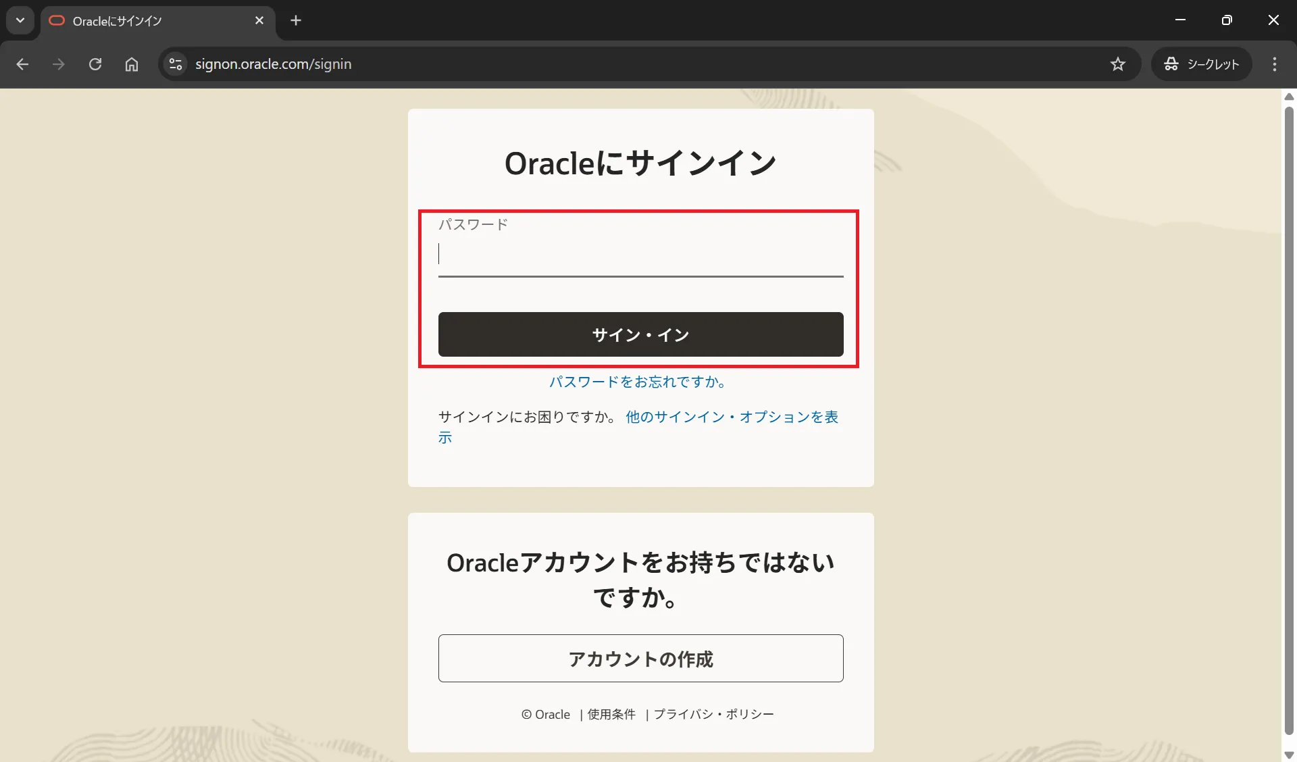View site information icon in address bar
Viewport: 1297px width, 762px height.
pos(176,64)
